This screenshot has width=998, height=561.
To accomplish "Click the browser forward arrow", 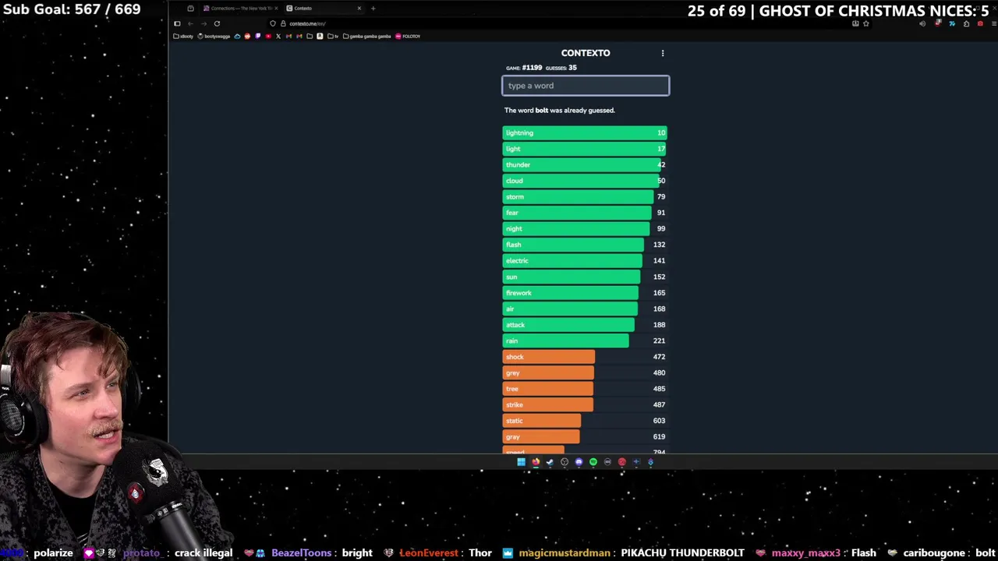I will (x=203, y=23).
